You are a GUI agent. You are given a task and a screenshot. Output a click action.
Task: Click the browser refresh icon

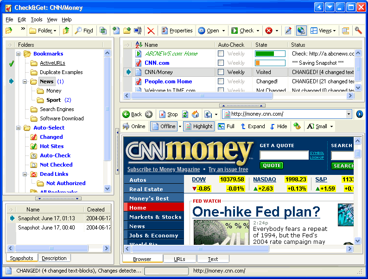click(x=185, y=114)
